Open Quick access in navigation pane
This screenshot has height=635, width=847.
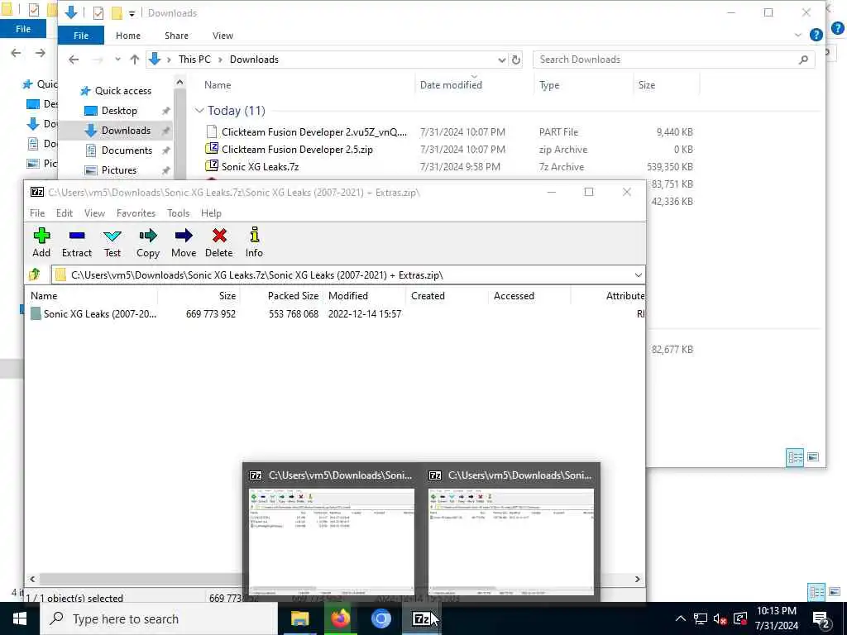123,91
